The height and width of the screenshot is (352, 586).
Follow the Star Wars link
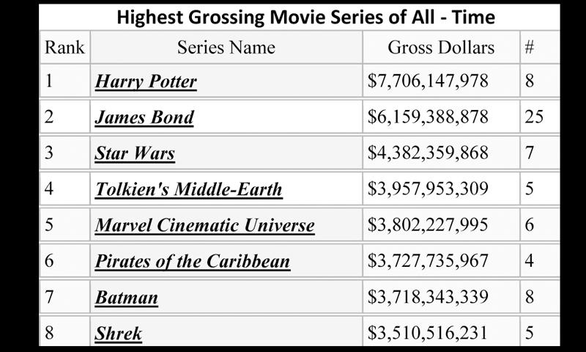tap(135, 153)
